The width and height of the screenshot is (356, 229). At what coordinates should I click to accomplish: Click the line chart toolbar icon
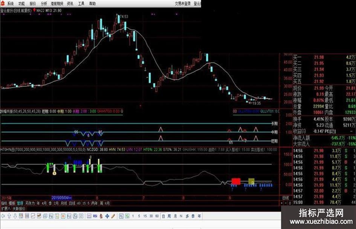[33, 216]
